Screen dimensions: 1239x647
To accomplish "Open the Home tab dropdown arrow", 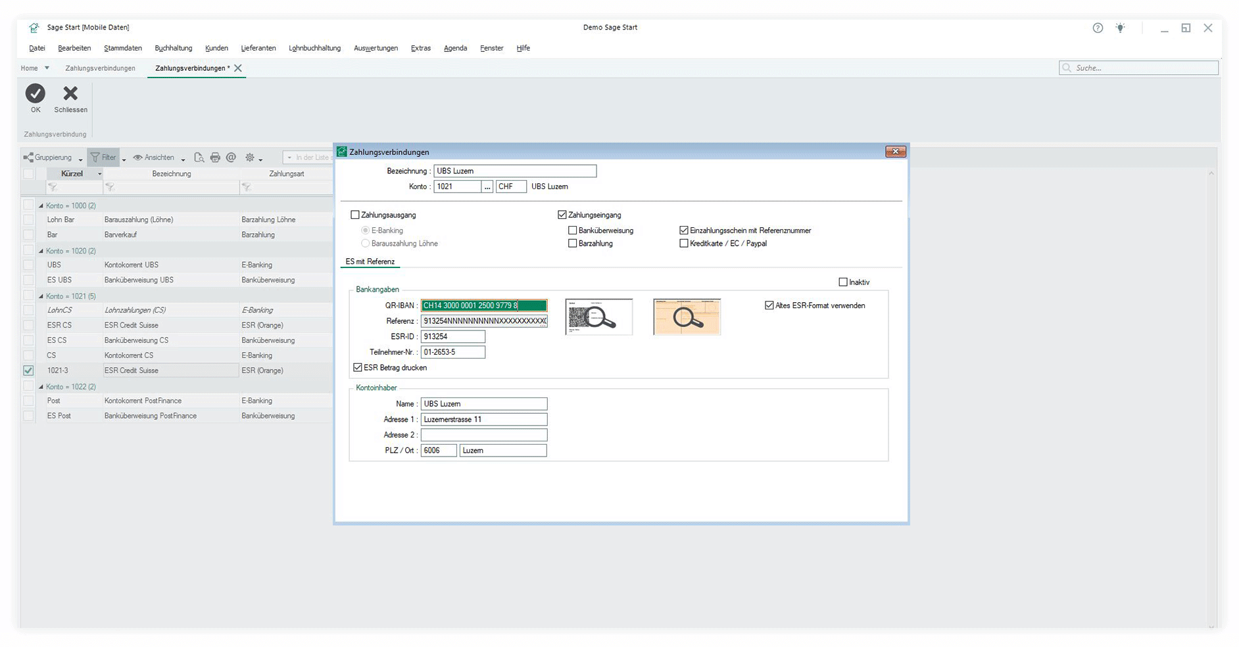I will point(47,68).
